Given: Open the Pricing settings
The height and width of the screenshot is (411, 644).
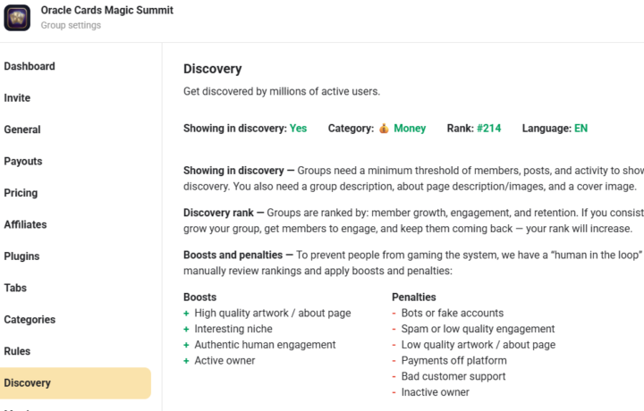Looking at the screenshot, I should (x=21, y=193).
